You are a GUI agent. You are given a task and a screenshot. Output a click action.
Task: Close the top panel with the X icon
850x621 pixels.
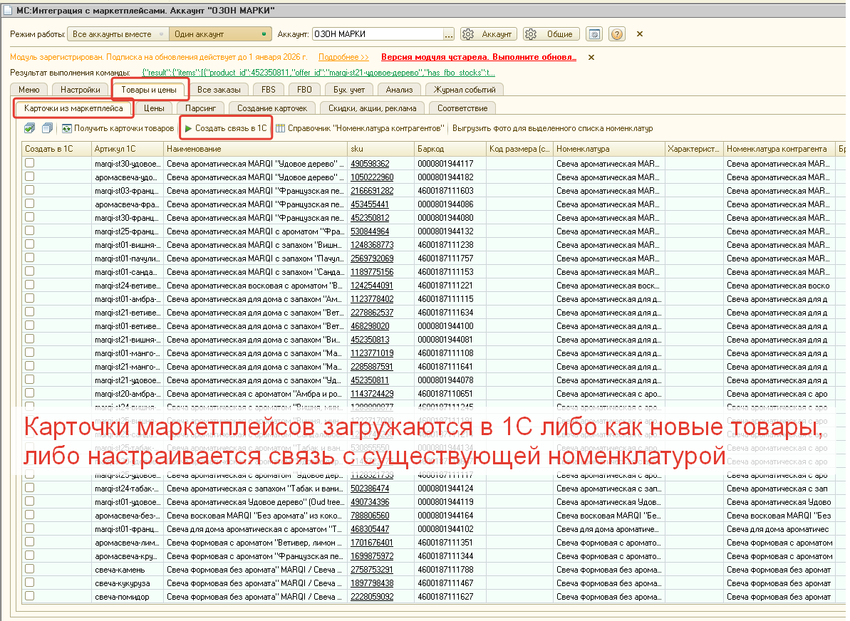(639, 34)
